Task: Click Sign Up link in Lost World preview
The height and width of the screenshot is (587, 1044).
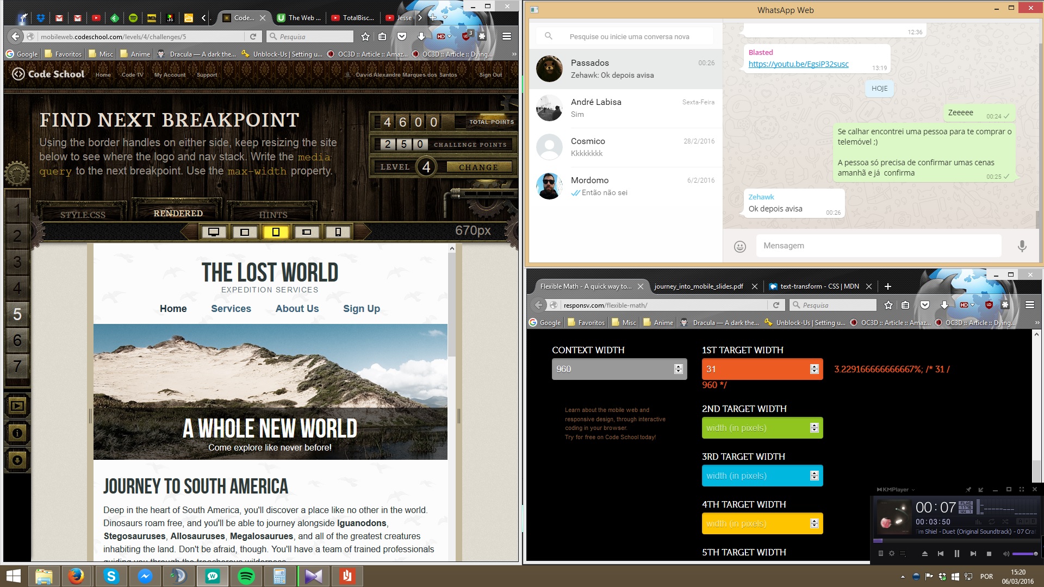Action: [362, 309]
